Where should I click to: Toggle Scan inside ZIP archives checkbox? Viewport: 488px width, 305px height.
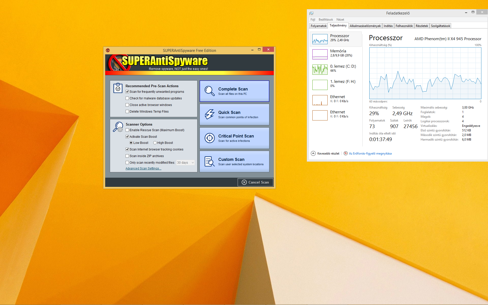point(127,156)
